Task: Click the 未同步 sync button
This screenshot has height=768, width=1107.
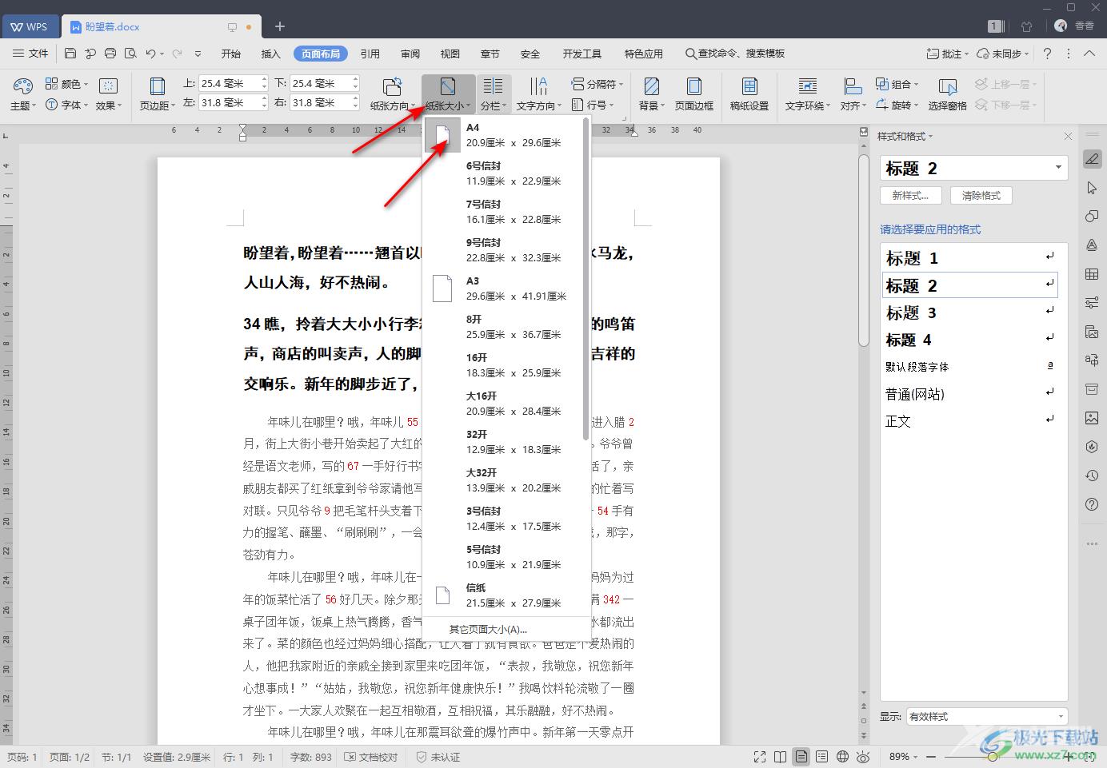Action: (1003, 54)
